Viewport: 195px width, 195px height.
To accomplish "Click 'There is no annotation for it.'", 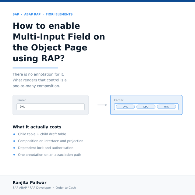I will pos(38,74).
